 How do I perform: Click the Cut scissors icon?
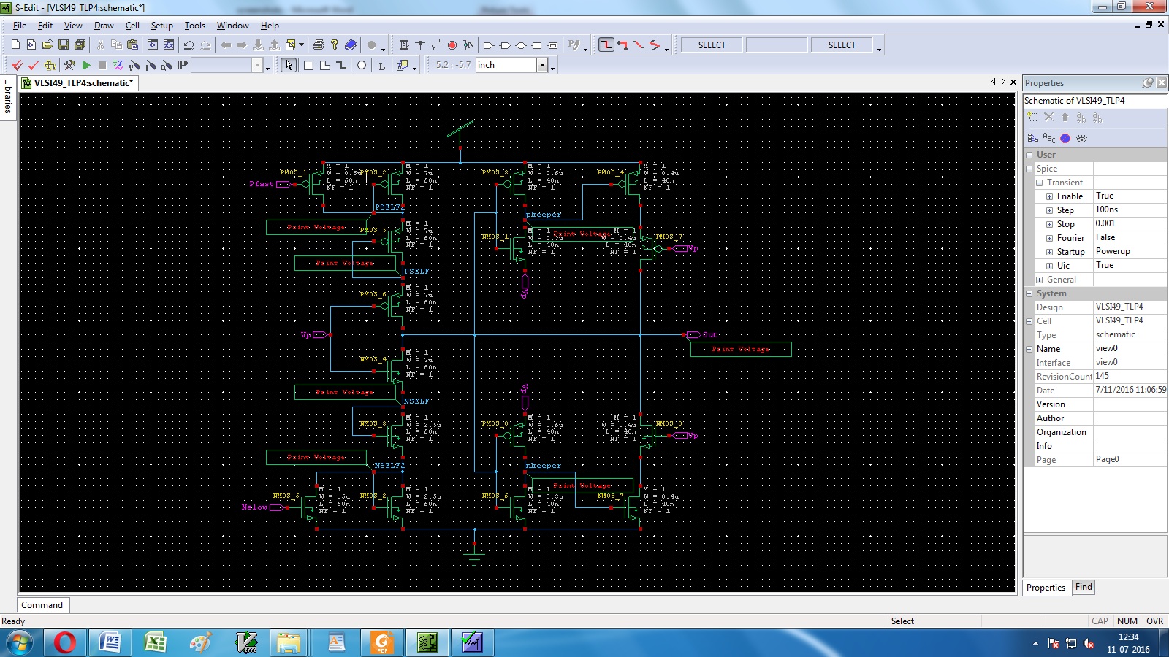[100, 45]
